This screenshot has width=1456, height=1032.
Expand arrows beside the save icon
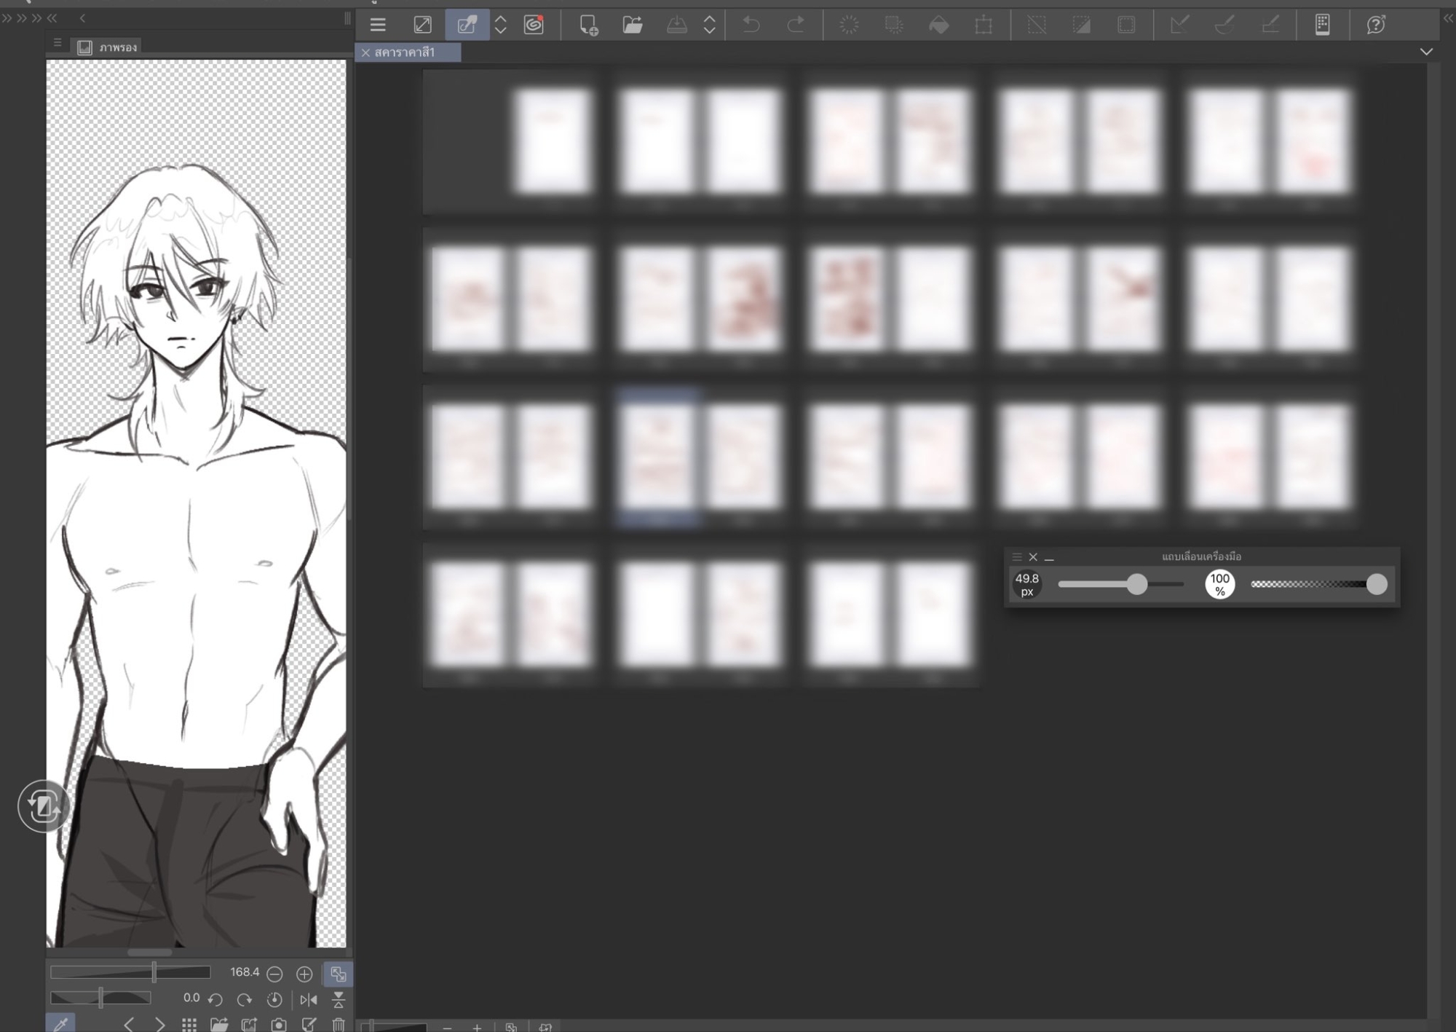[709, 25]
